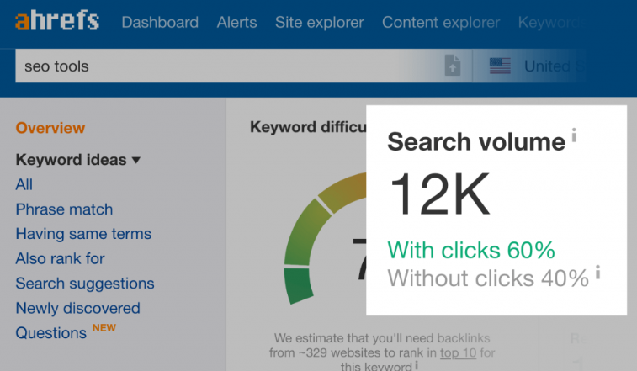This screenshot has width=637, height=371.
Task: Click the 'With clicks 60%' text
Action: (x=471, y=250)
